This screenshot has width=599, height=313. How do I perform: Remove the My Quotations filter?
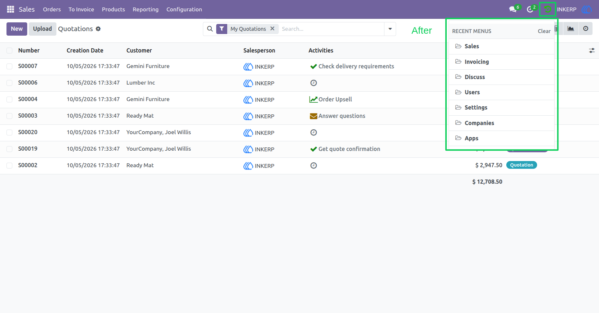pos(272,29)
